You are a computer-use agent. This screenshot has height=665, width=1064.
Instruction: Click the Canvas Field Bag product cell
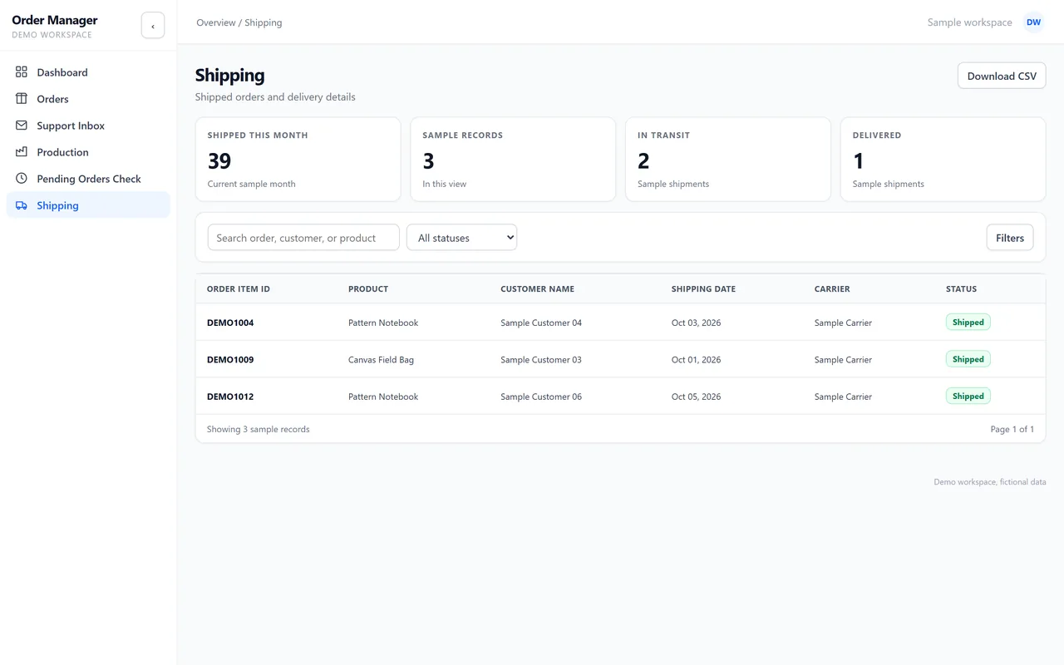pos(381,360)
